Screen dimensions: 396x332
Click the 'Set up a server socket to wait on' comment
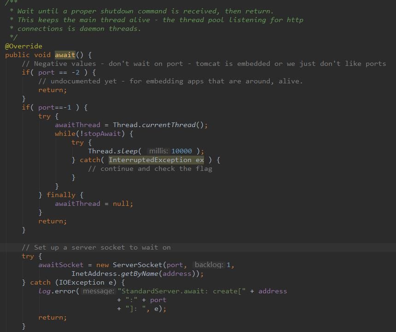tap(96, 247)
